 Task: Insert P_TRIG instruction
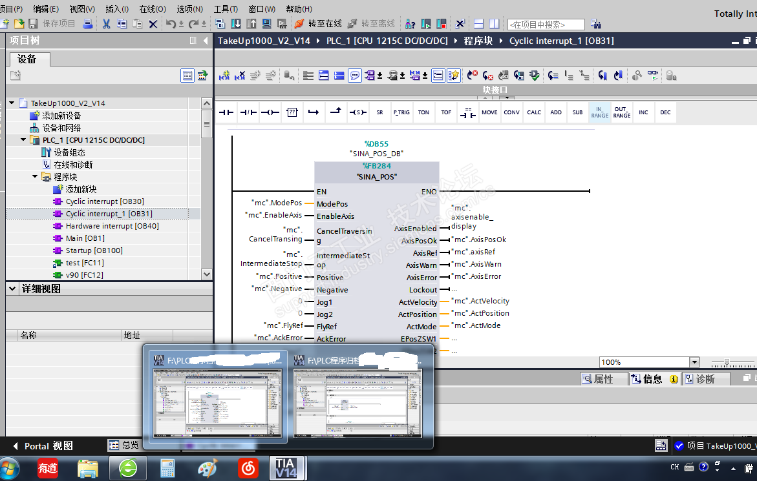point(401,112)
